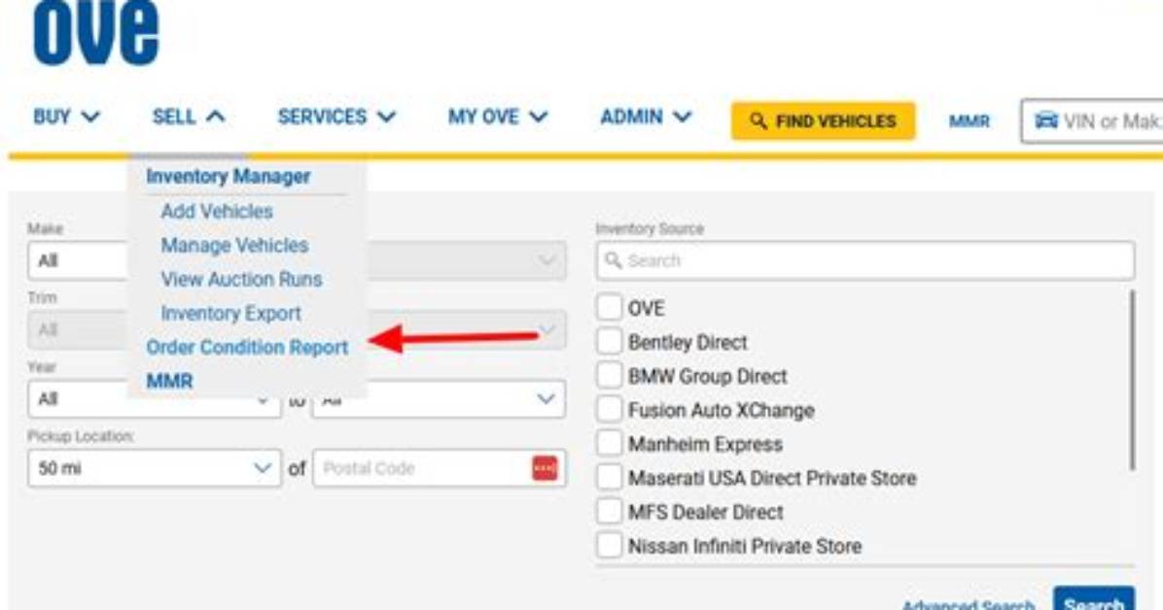Screen dimensions: 1163x610
Task: Check Maserati USA Direct Private Store
Action: [x=609, y=478]
